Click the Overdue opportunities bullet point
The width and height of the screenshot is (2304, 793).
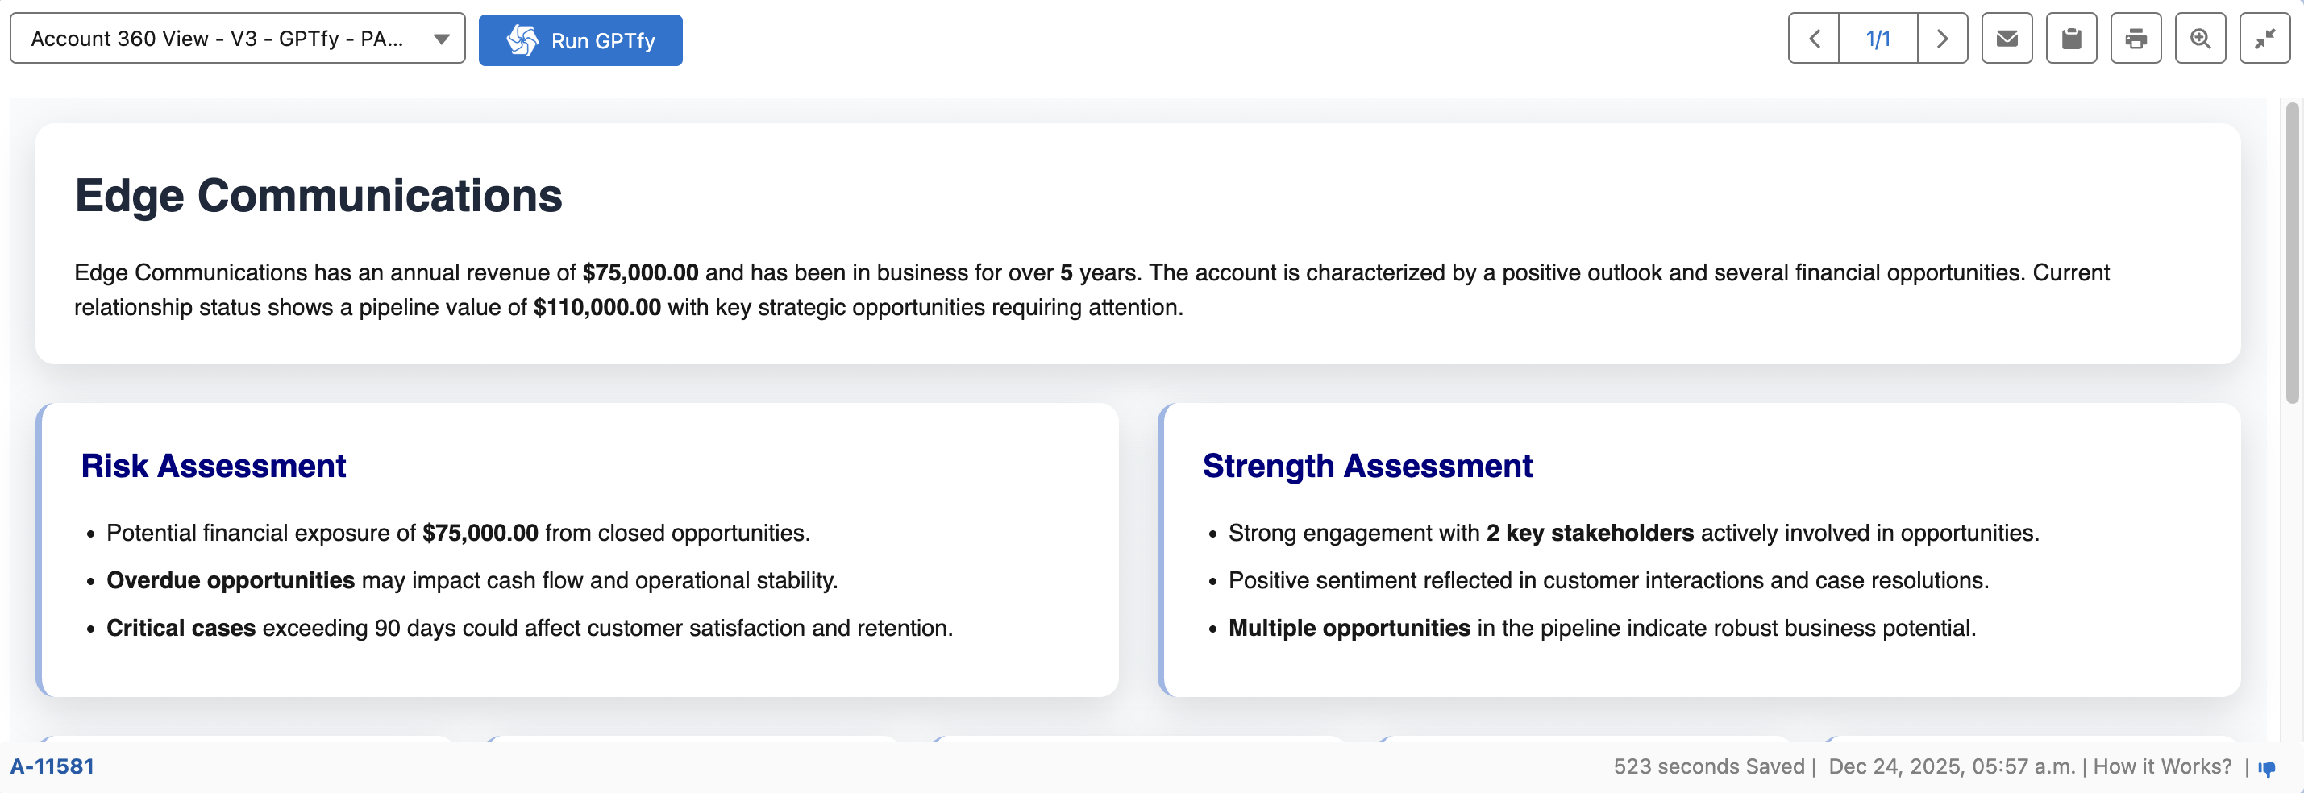pos(472,580)
